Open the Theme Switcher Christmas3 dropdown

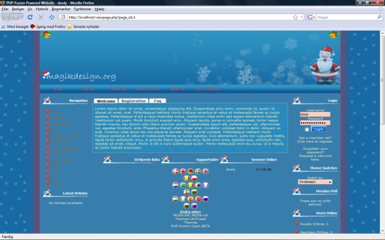click(315, 182)
